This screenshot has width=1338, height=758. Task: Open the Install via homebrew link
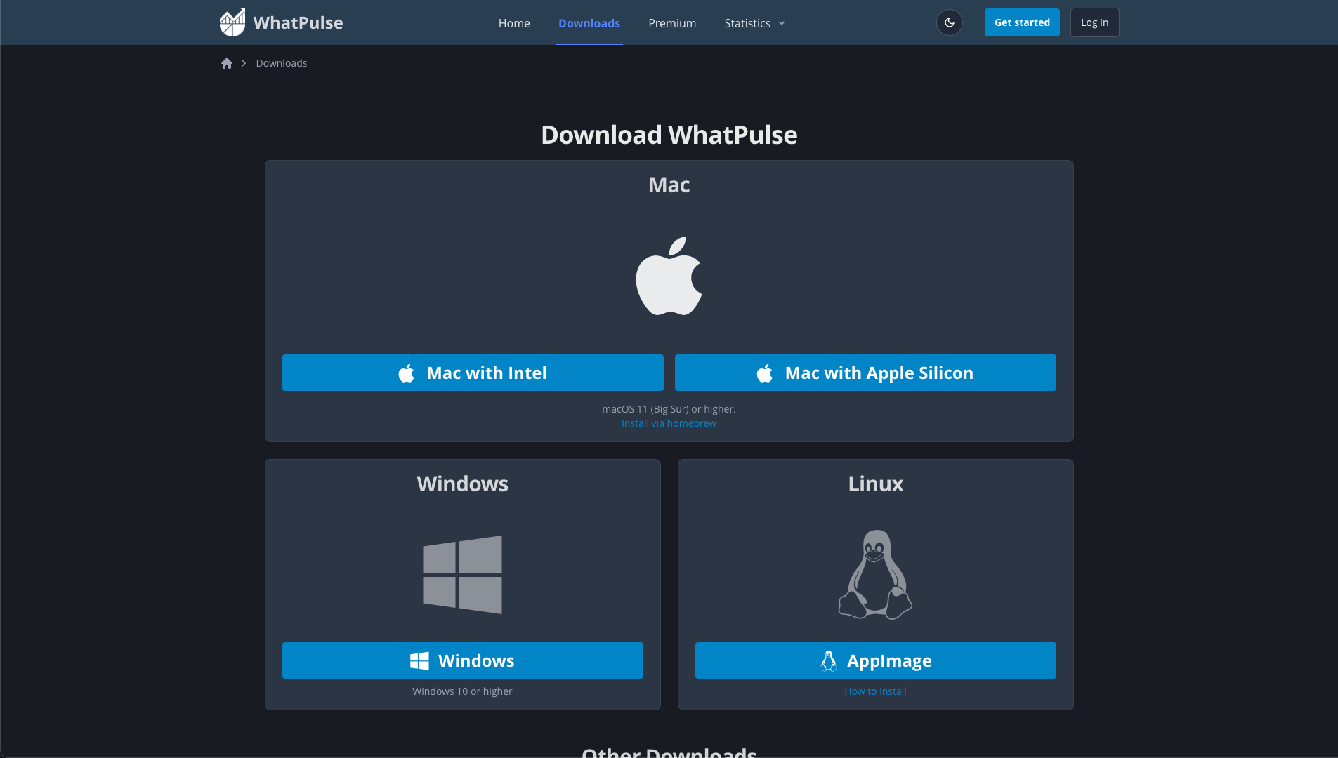[x=668, y=423]
